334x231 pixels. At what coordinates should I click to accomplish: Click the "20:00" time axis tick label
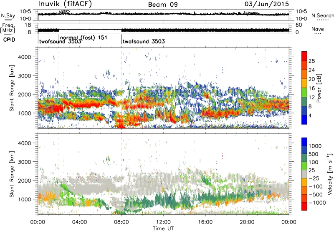click(x=247, y=222)
